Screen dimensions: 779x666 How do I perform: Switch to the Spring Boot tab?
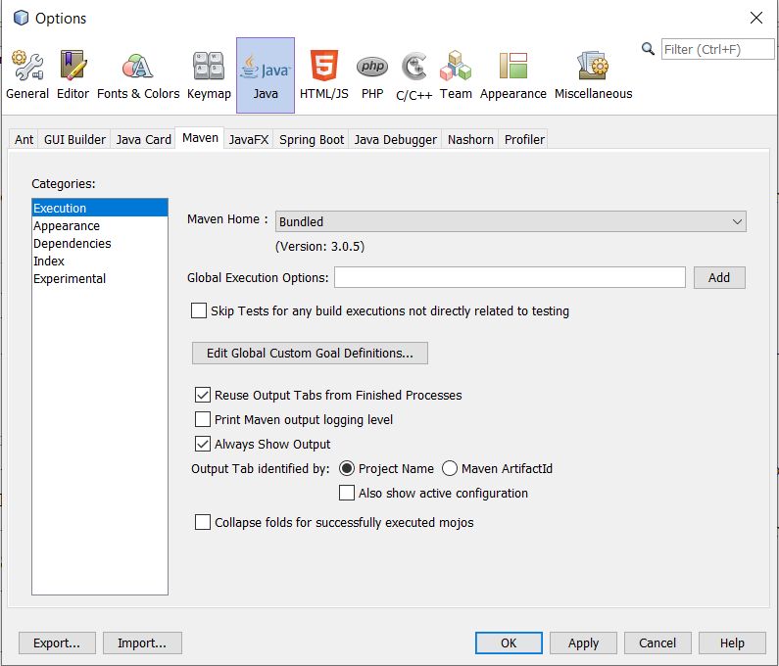click(312, 139)
